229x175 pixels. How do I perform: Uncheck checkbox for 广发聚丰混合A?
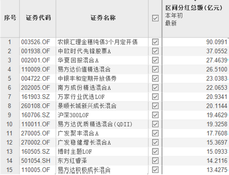155,133
